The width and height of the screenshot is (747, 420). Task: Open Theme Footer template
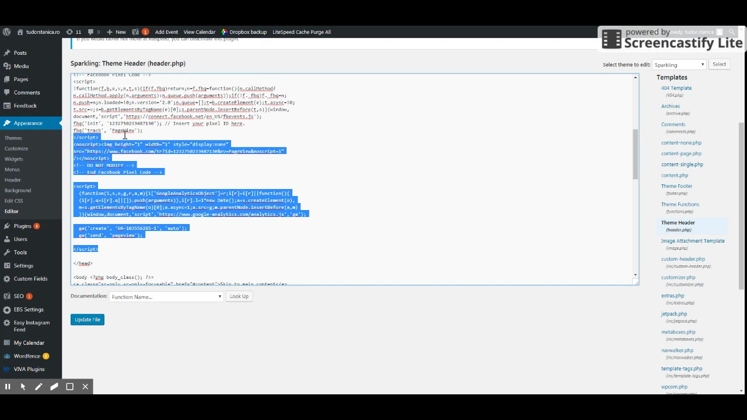(x=676, y=186)
